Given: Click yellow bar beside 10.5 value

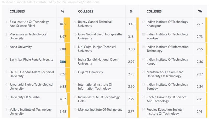Looking at the screenshot, I should [67, 24].
